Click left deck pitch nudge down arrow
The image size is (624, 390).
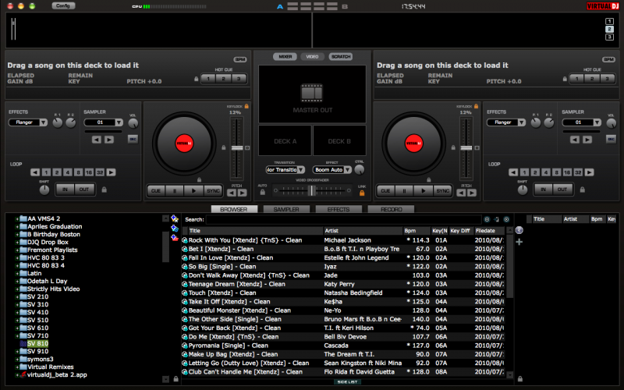pyautogui.click(x=232, y=193)
